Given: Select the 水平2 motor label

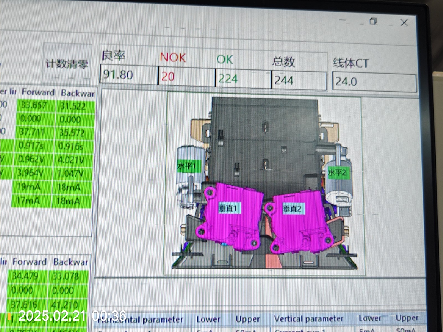Looking at the screenshot, I should point(337,173).
